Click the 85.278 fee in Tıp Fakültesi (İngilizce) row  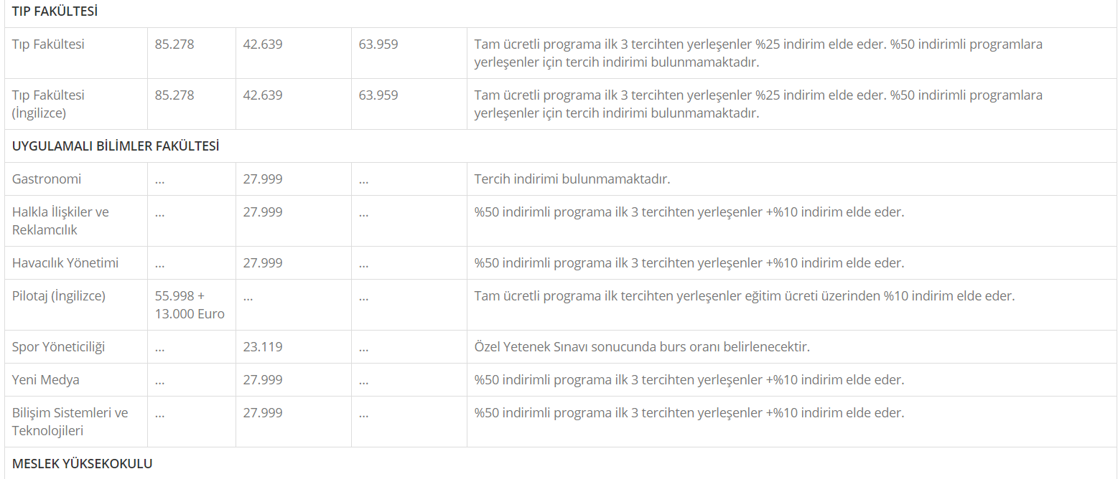(x=174, y=95)
